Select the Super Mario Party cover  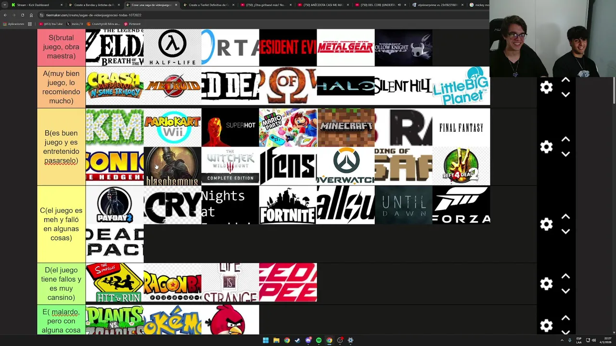pyautogui.click(x=288, y=127)
